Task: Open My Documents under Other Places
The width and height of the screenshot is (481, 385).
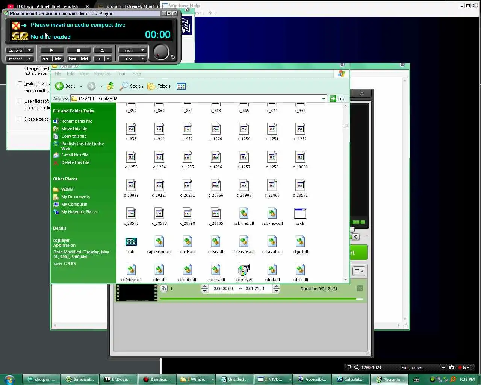Action: (x=75, y=197)
